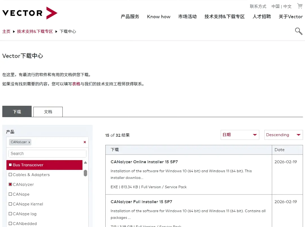The height and width of the screenshot is (227, 305).
Task: Click the product list scroll-up arrow
Action: (85, 162)
